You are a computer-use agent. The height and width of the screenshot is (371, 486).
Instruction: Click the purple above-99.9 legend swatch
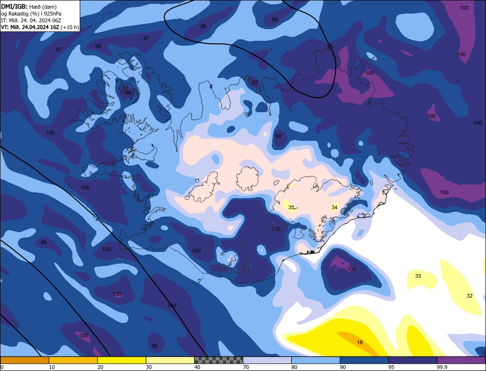(461, 360)
